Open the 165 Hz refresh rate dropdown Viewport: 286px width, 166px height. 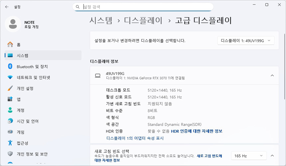(x=249, y=156)
